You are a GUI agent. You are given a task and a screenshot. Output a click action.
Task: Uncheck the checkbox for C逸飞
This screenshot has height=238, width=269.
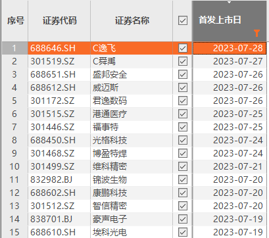(183, 48)
